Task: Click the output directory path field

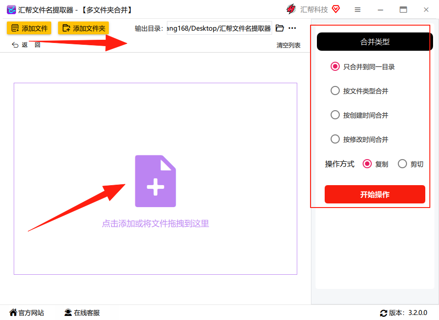Action: (219, 28)
